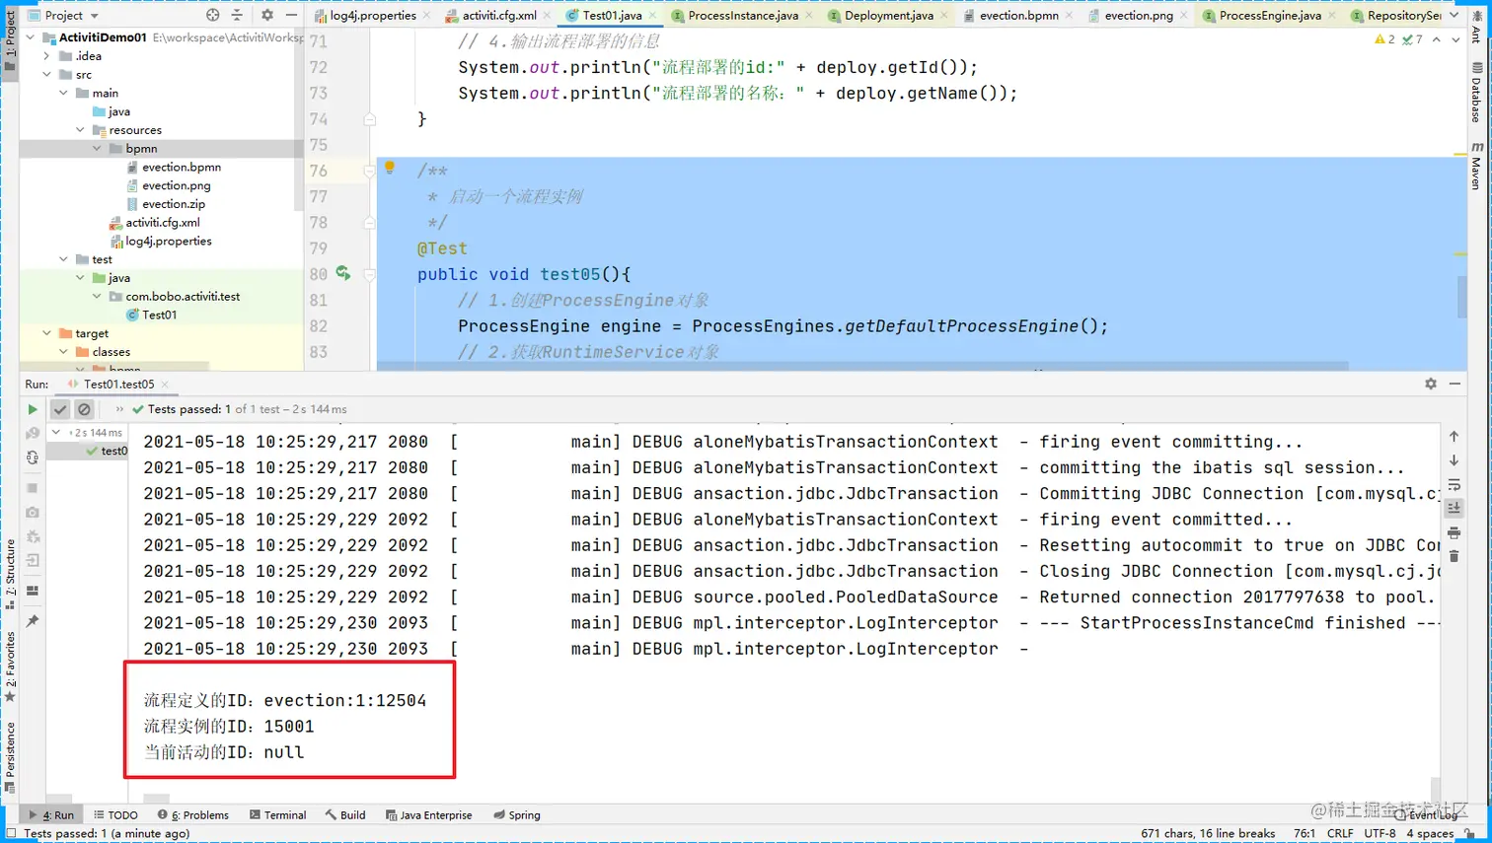Open the Spring tool window
The image size is (1492, 843).
517,815
